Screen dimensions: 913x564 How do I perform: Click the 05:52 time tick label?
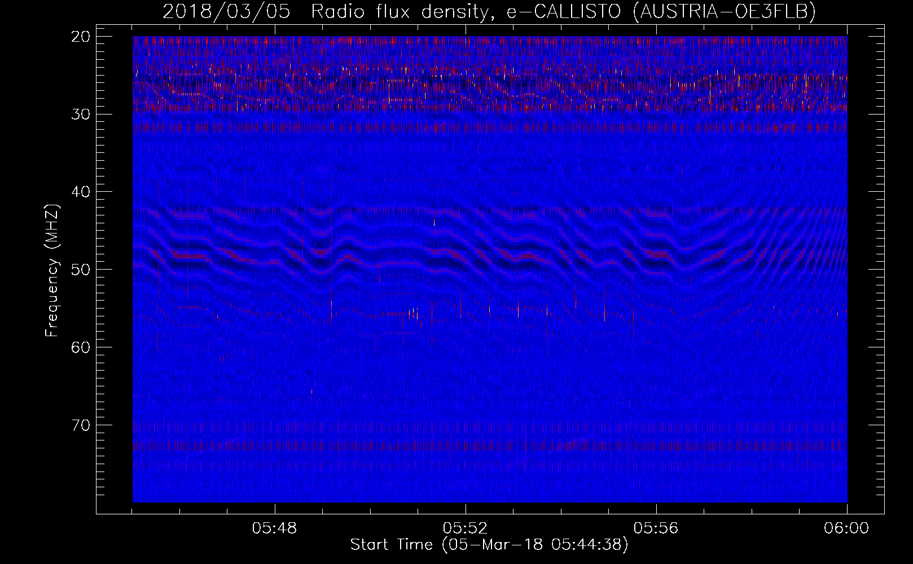point(466,528)
